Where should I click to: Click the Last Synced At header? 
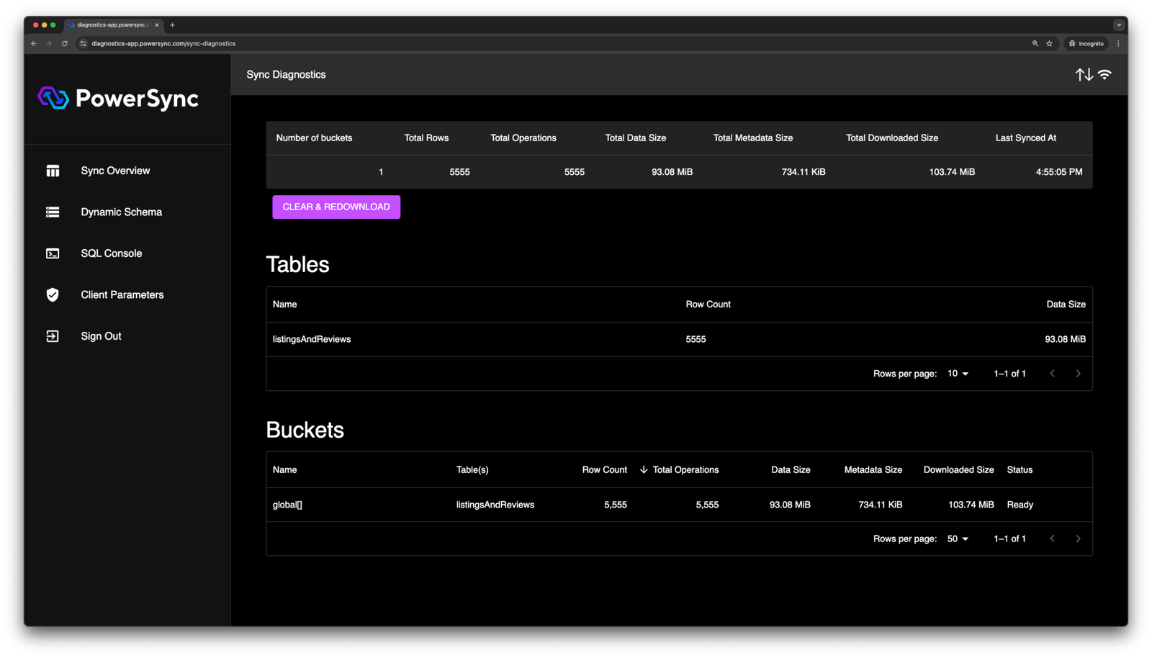1025,138
